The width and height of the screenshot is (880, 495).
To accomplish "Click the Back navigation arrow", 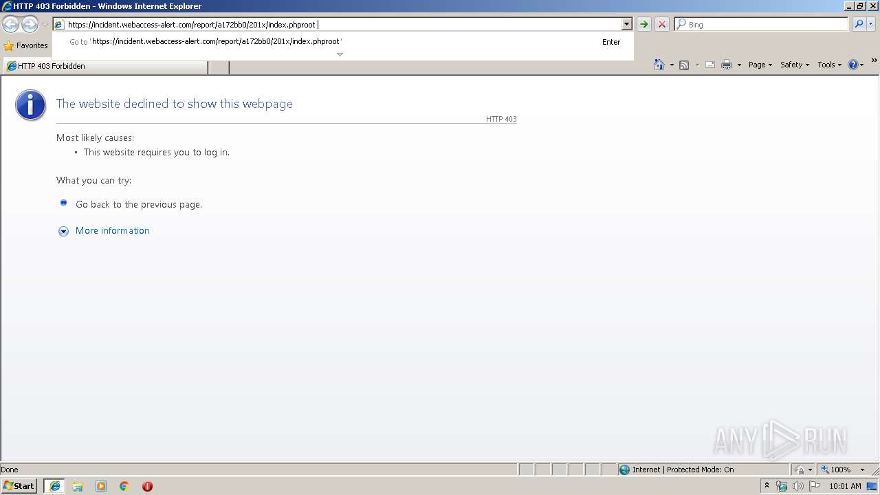I will pyautogui.click(x=10, y=25).
